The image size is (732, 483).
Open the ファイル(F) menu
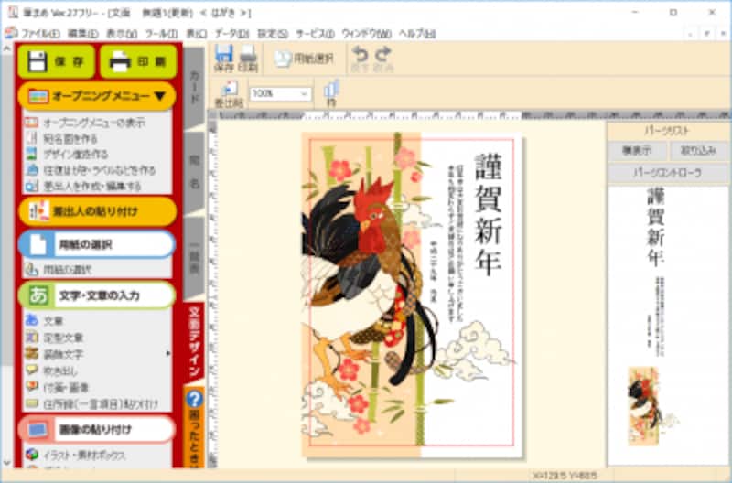pos(40,34)
